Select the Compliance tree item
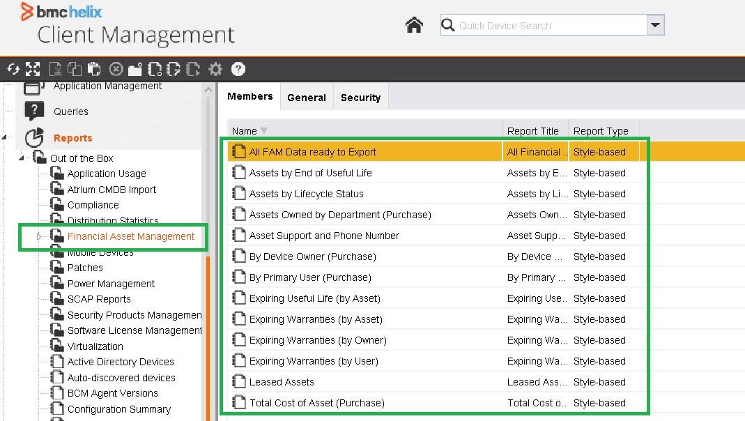 click(x=93, y=205)
